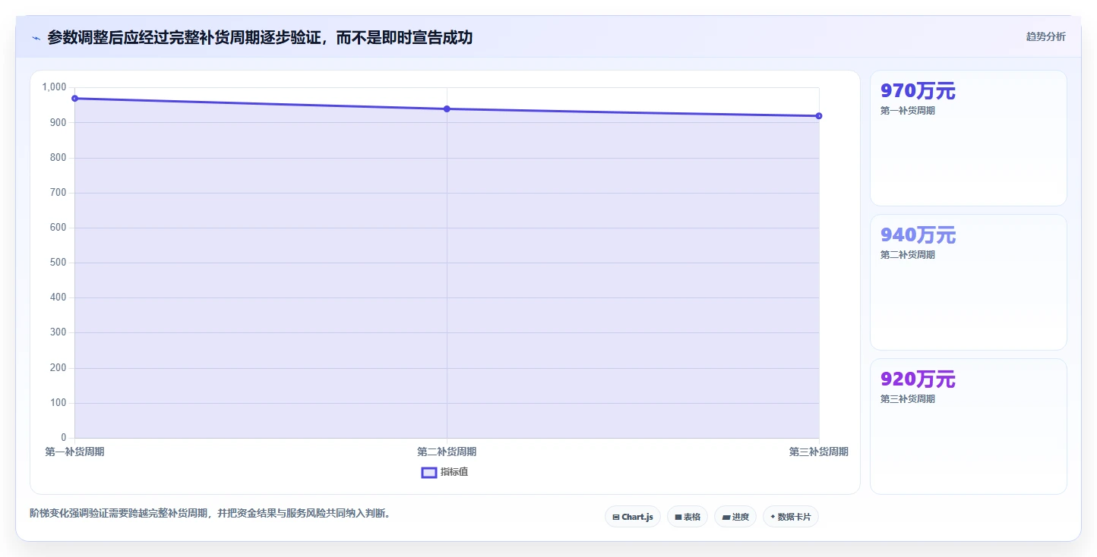Click the footer note starting with 阶梯变化强调
Screen dimensions: 1097x557
point(210,514)
